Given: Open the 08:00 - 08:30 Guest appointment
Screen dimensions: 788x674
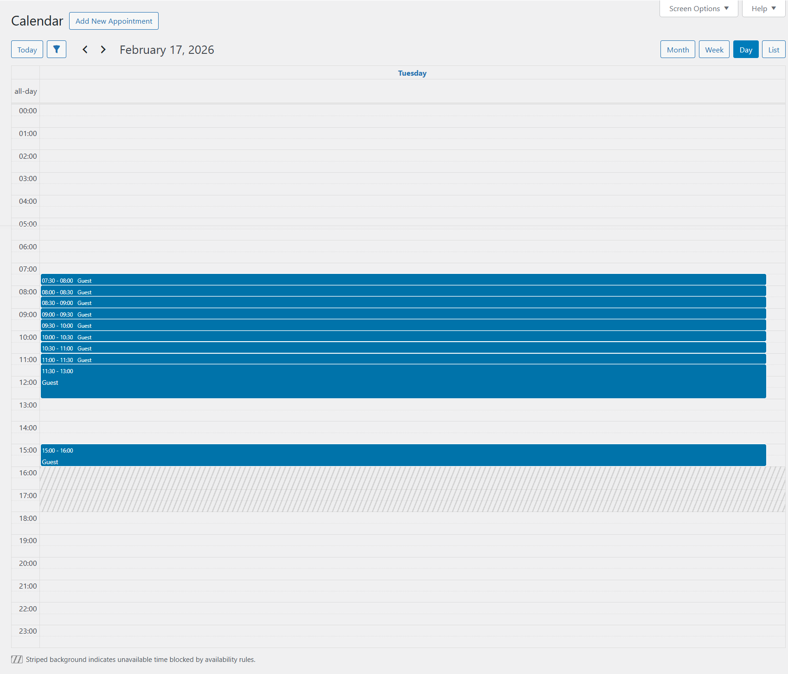Looking at the screenshot, I should coord(403,292).
